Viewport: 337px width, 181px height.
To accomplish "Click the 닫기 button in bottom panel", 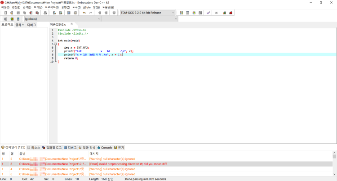I will tap(119, 147).
